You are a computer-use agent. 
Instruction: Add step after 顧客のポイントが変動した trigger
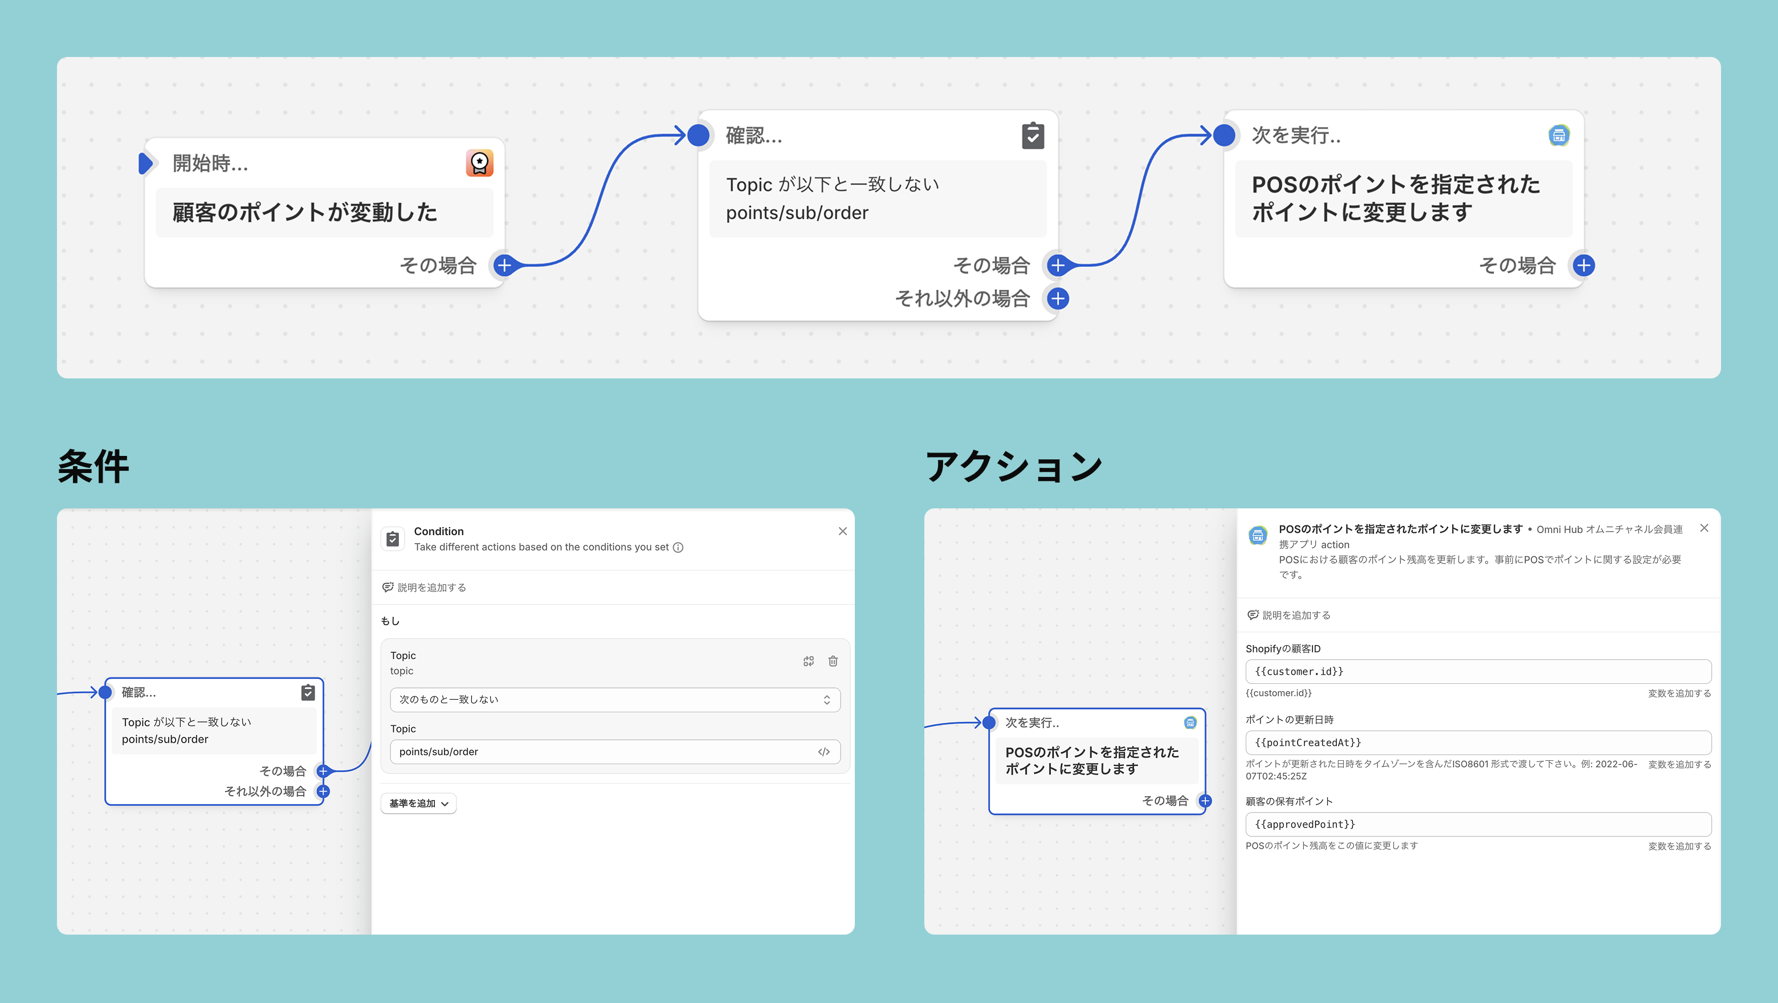tap(504, 265)
